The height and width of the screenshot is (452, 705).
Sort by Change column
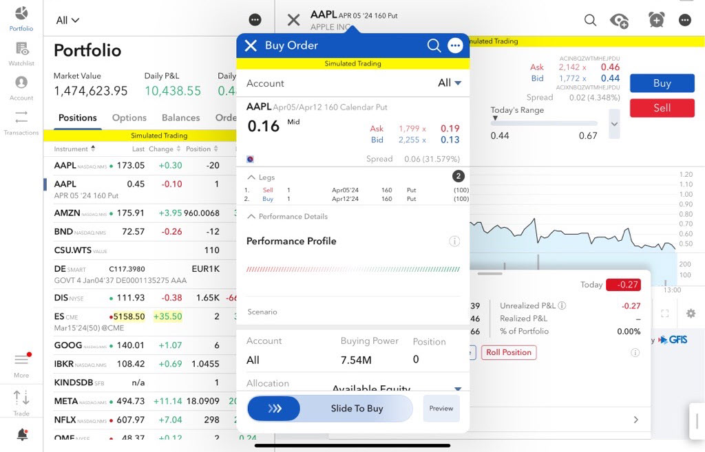165,149
